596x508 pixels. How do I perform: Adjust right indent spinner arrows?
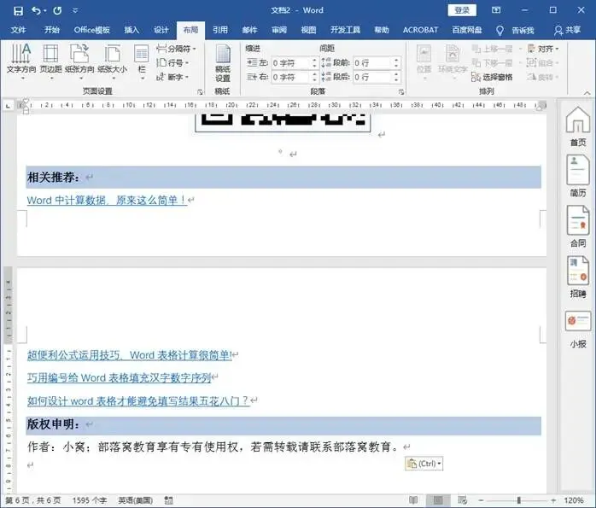coord(314,77)
